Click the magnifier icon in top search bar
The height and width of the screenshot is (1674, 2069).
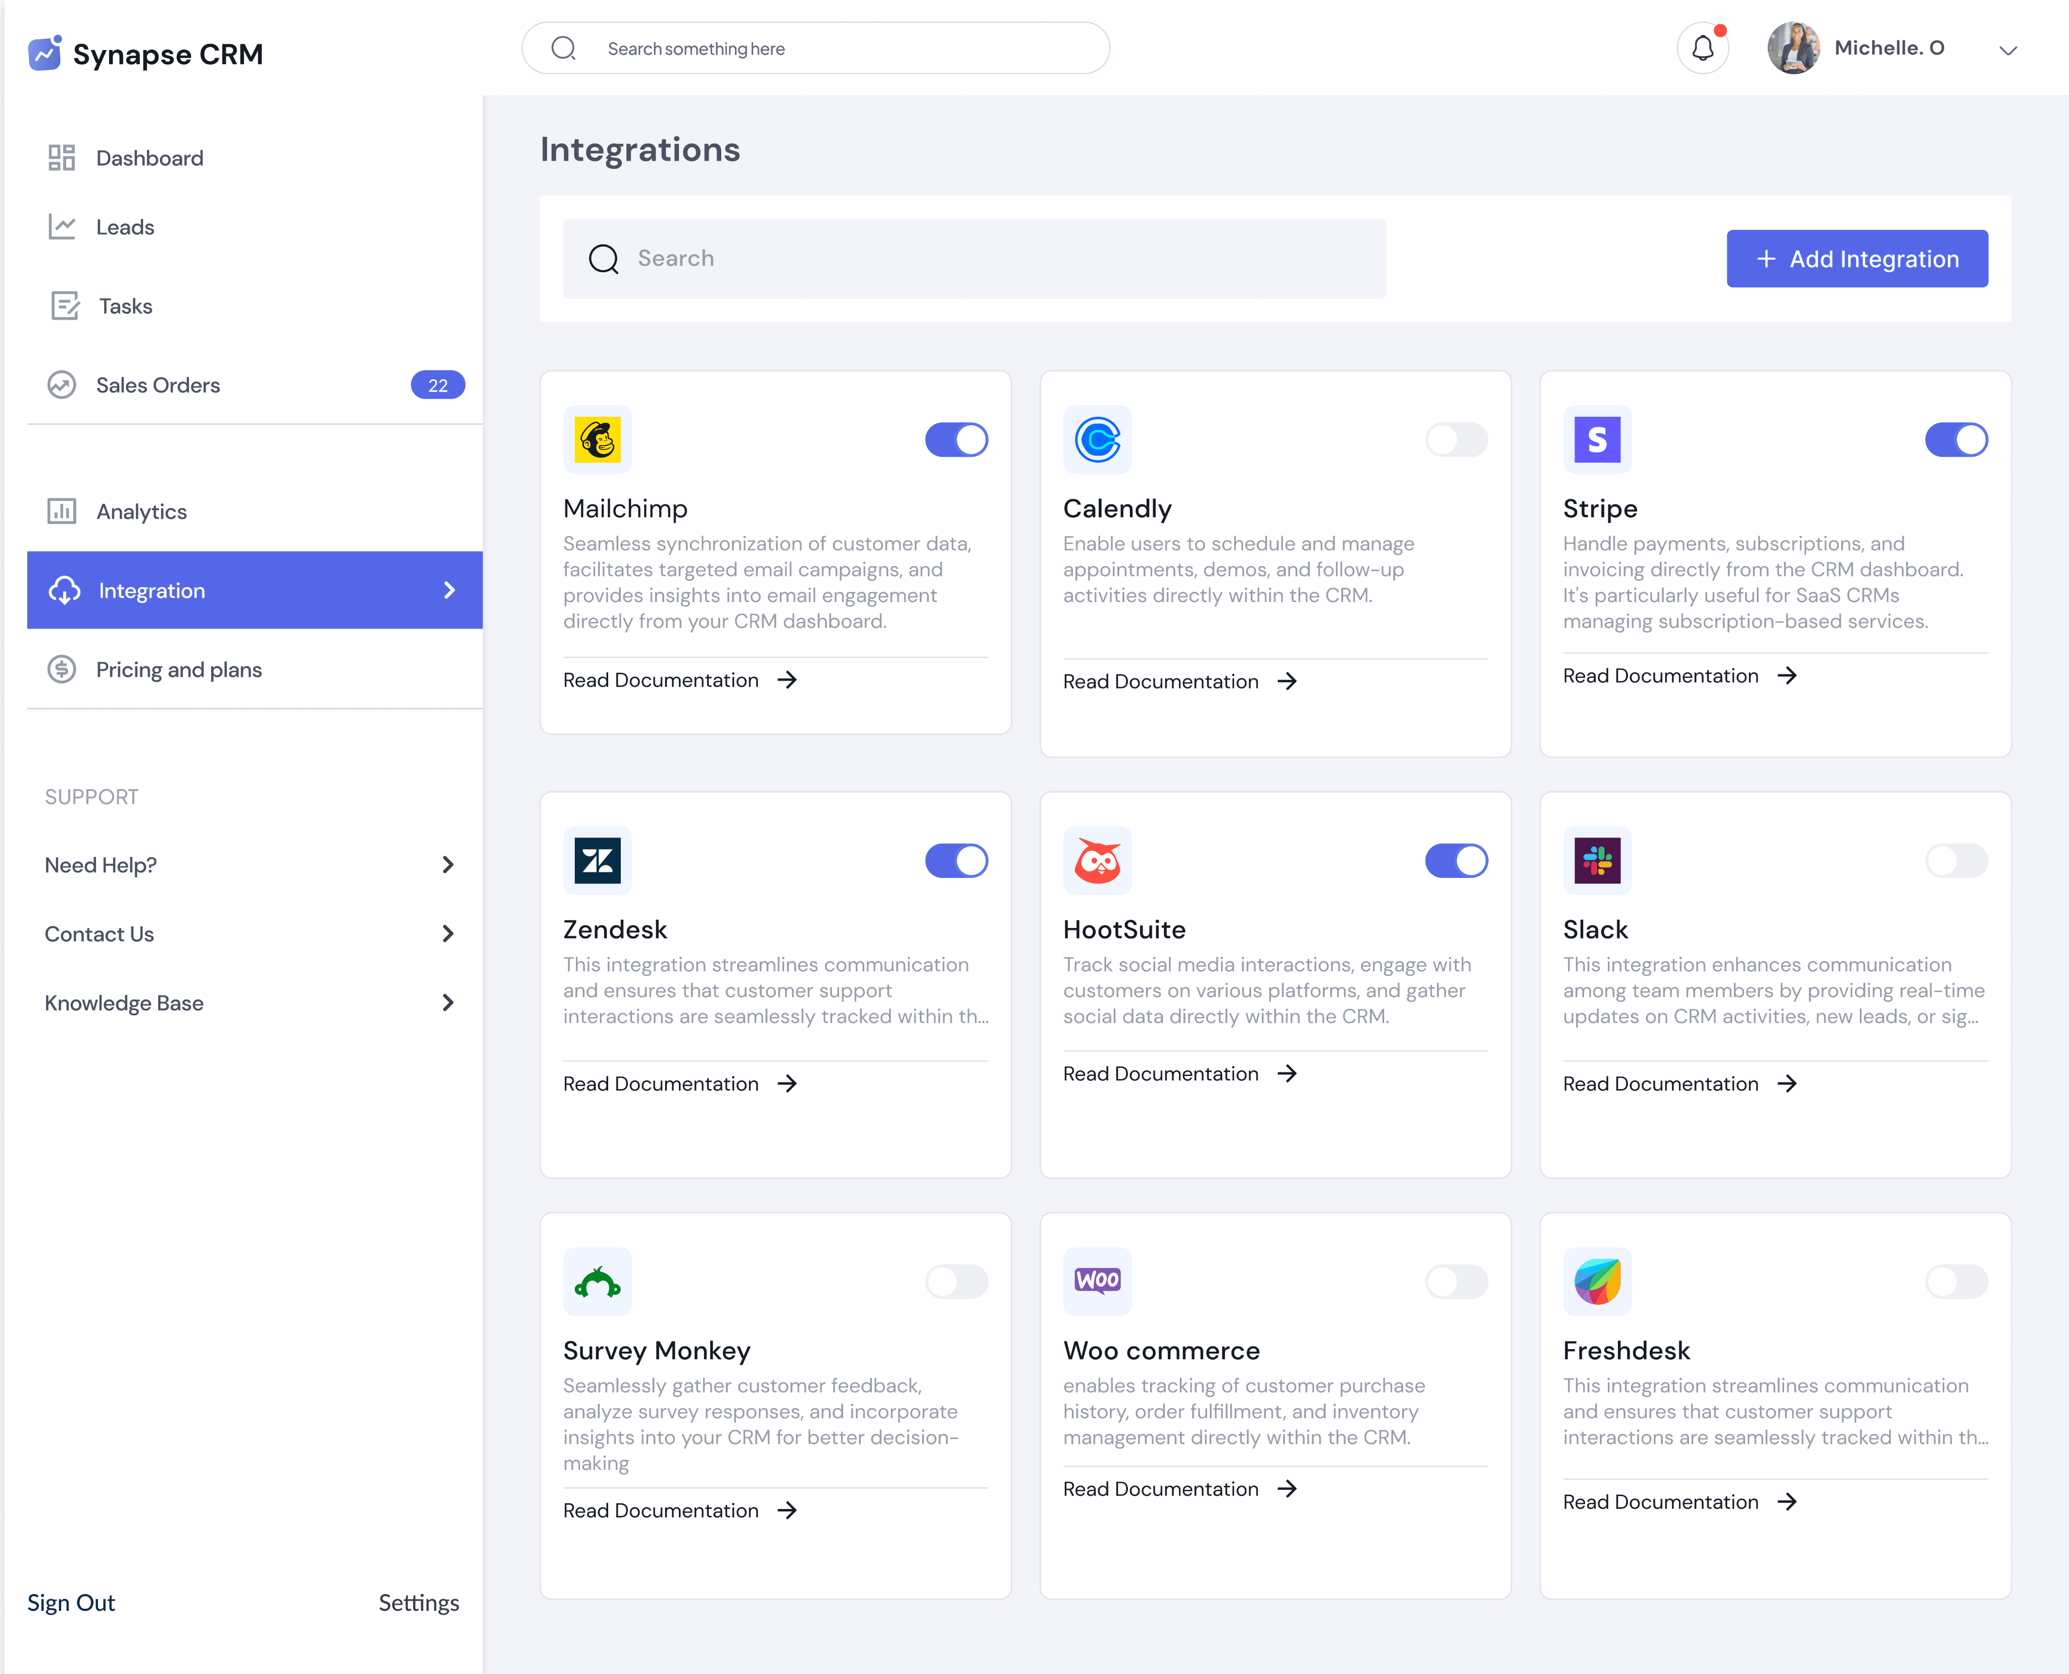click(563, 48)
